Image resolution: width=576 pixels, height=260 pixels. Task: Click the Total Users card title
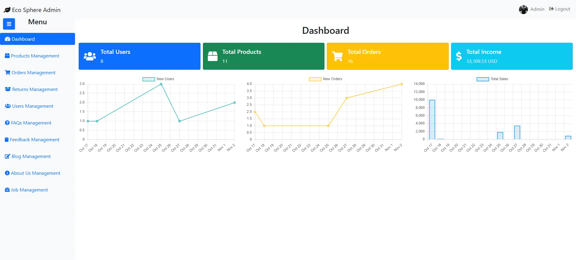[115, 52]
